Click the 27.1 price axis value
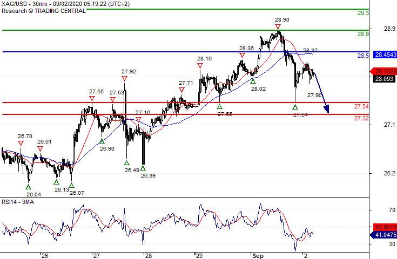The width and height of the screenshot is (397, 259). (x=389, y=125)
